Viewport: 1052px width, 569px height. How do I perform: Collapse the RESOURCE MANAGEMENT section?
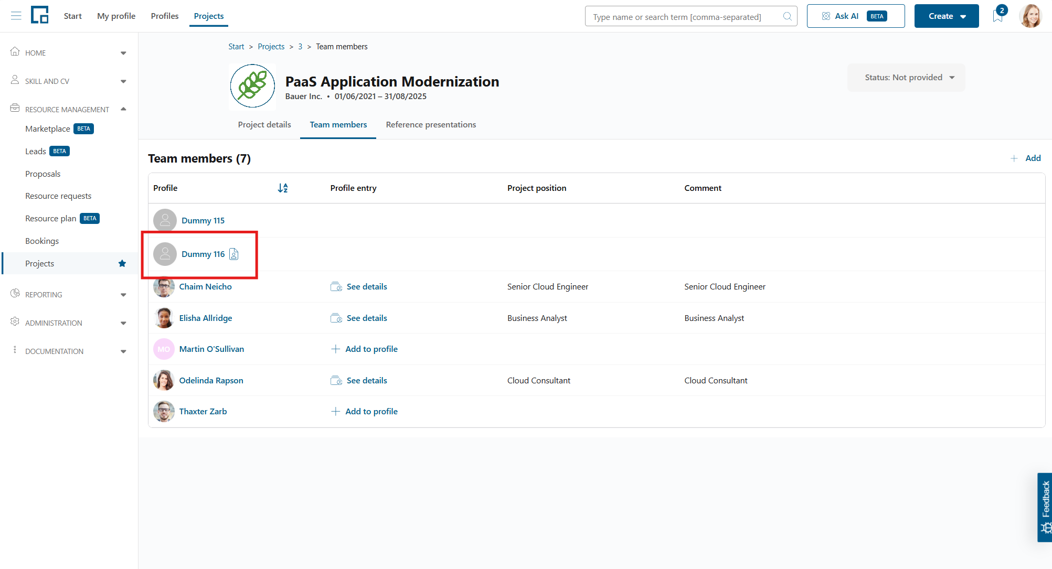point(69,109)
